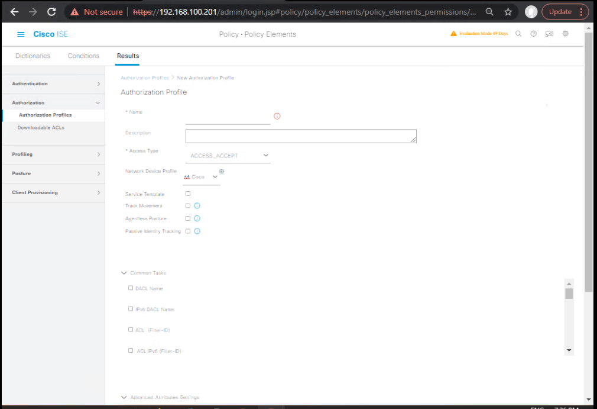Click the Evaluation Mode 49 Days text
Screen dimensions: 597x409
pos(484,34)
